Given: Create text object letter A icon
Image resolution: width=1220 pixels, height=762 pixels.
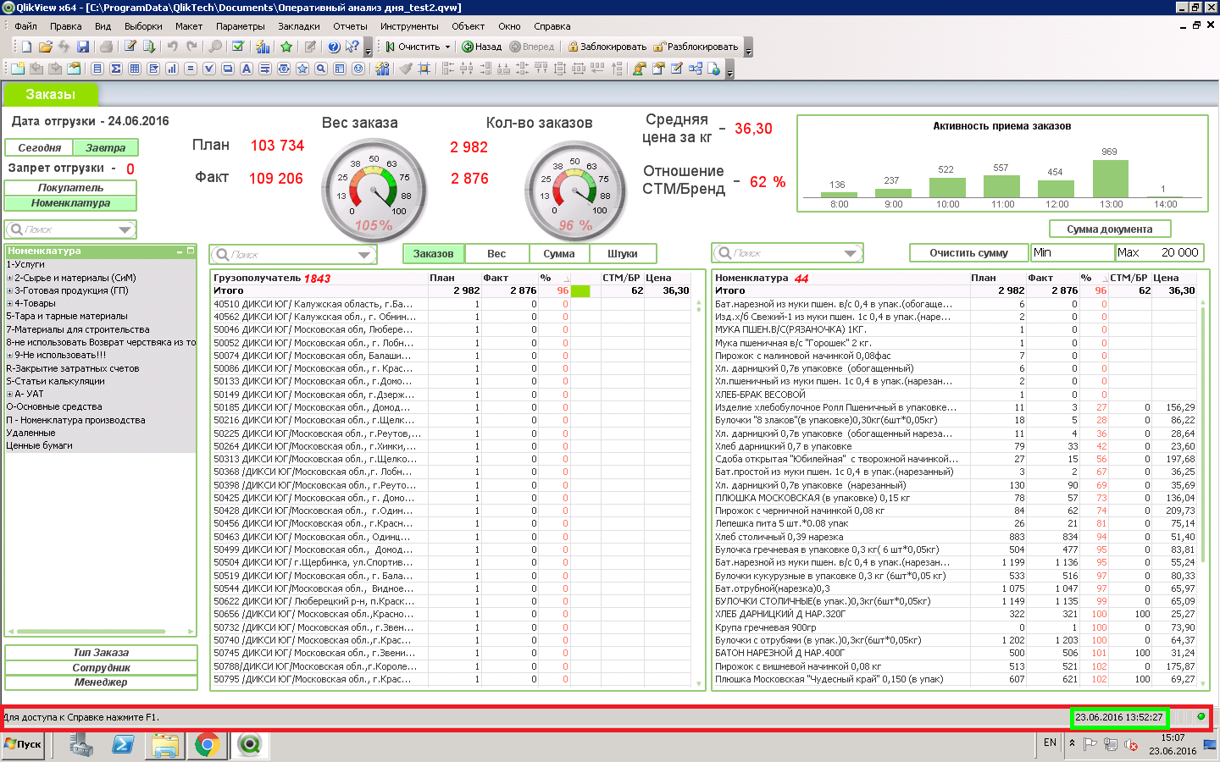Looking at the screenshot, I should pos(247,69).
